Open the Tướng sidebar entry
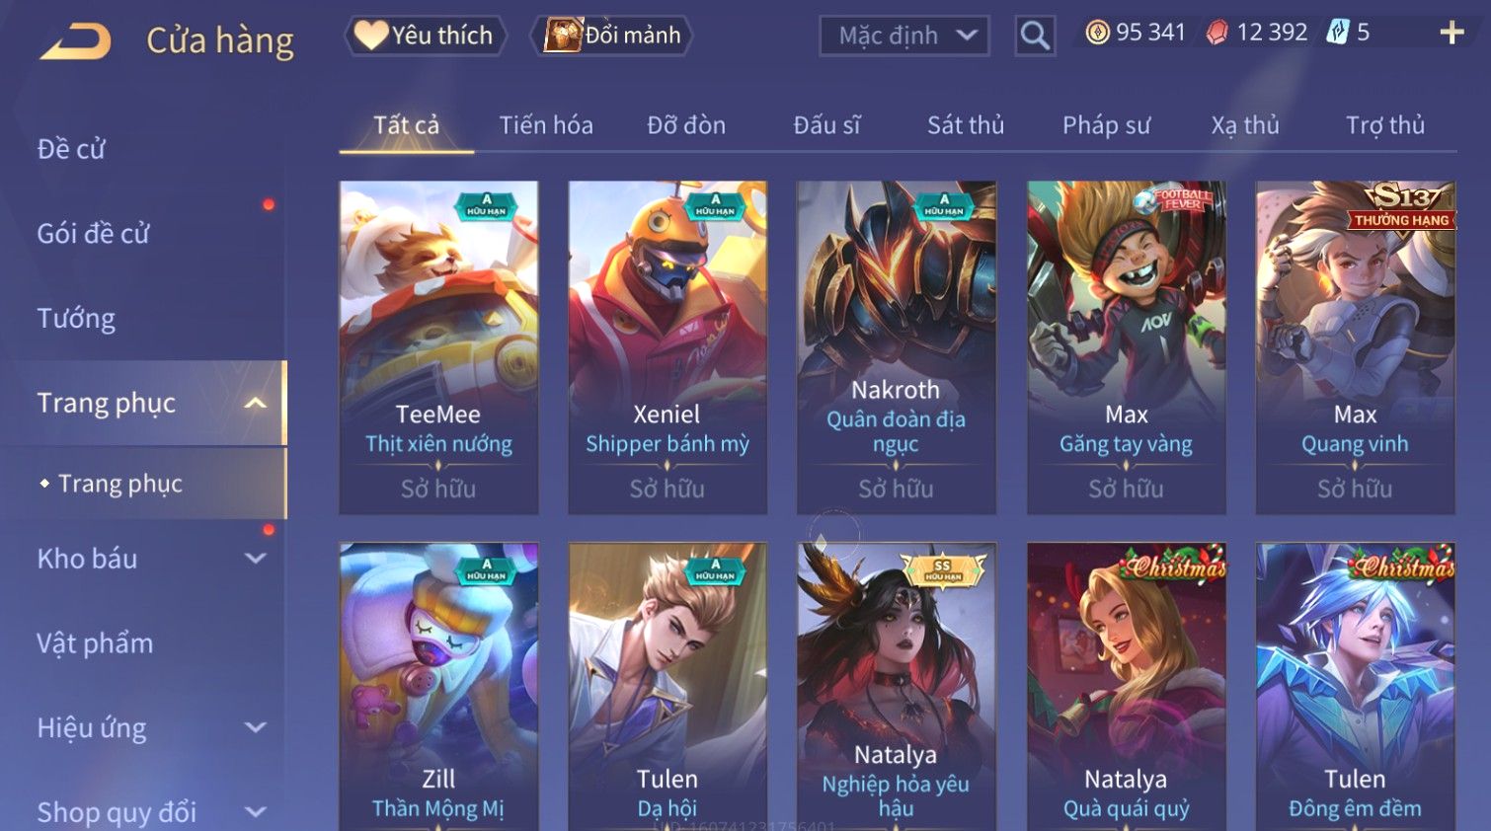This screenshot has height=831, width=1491. tap(76, 319)
